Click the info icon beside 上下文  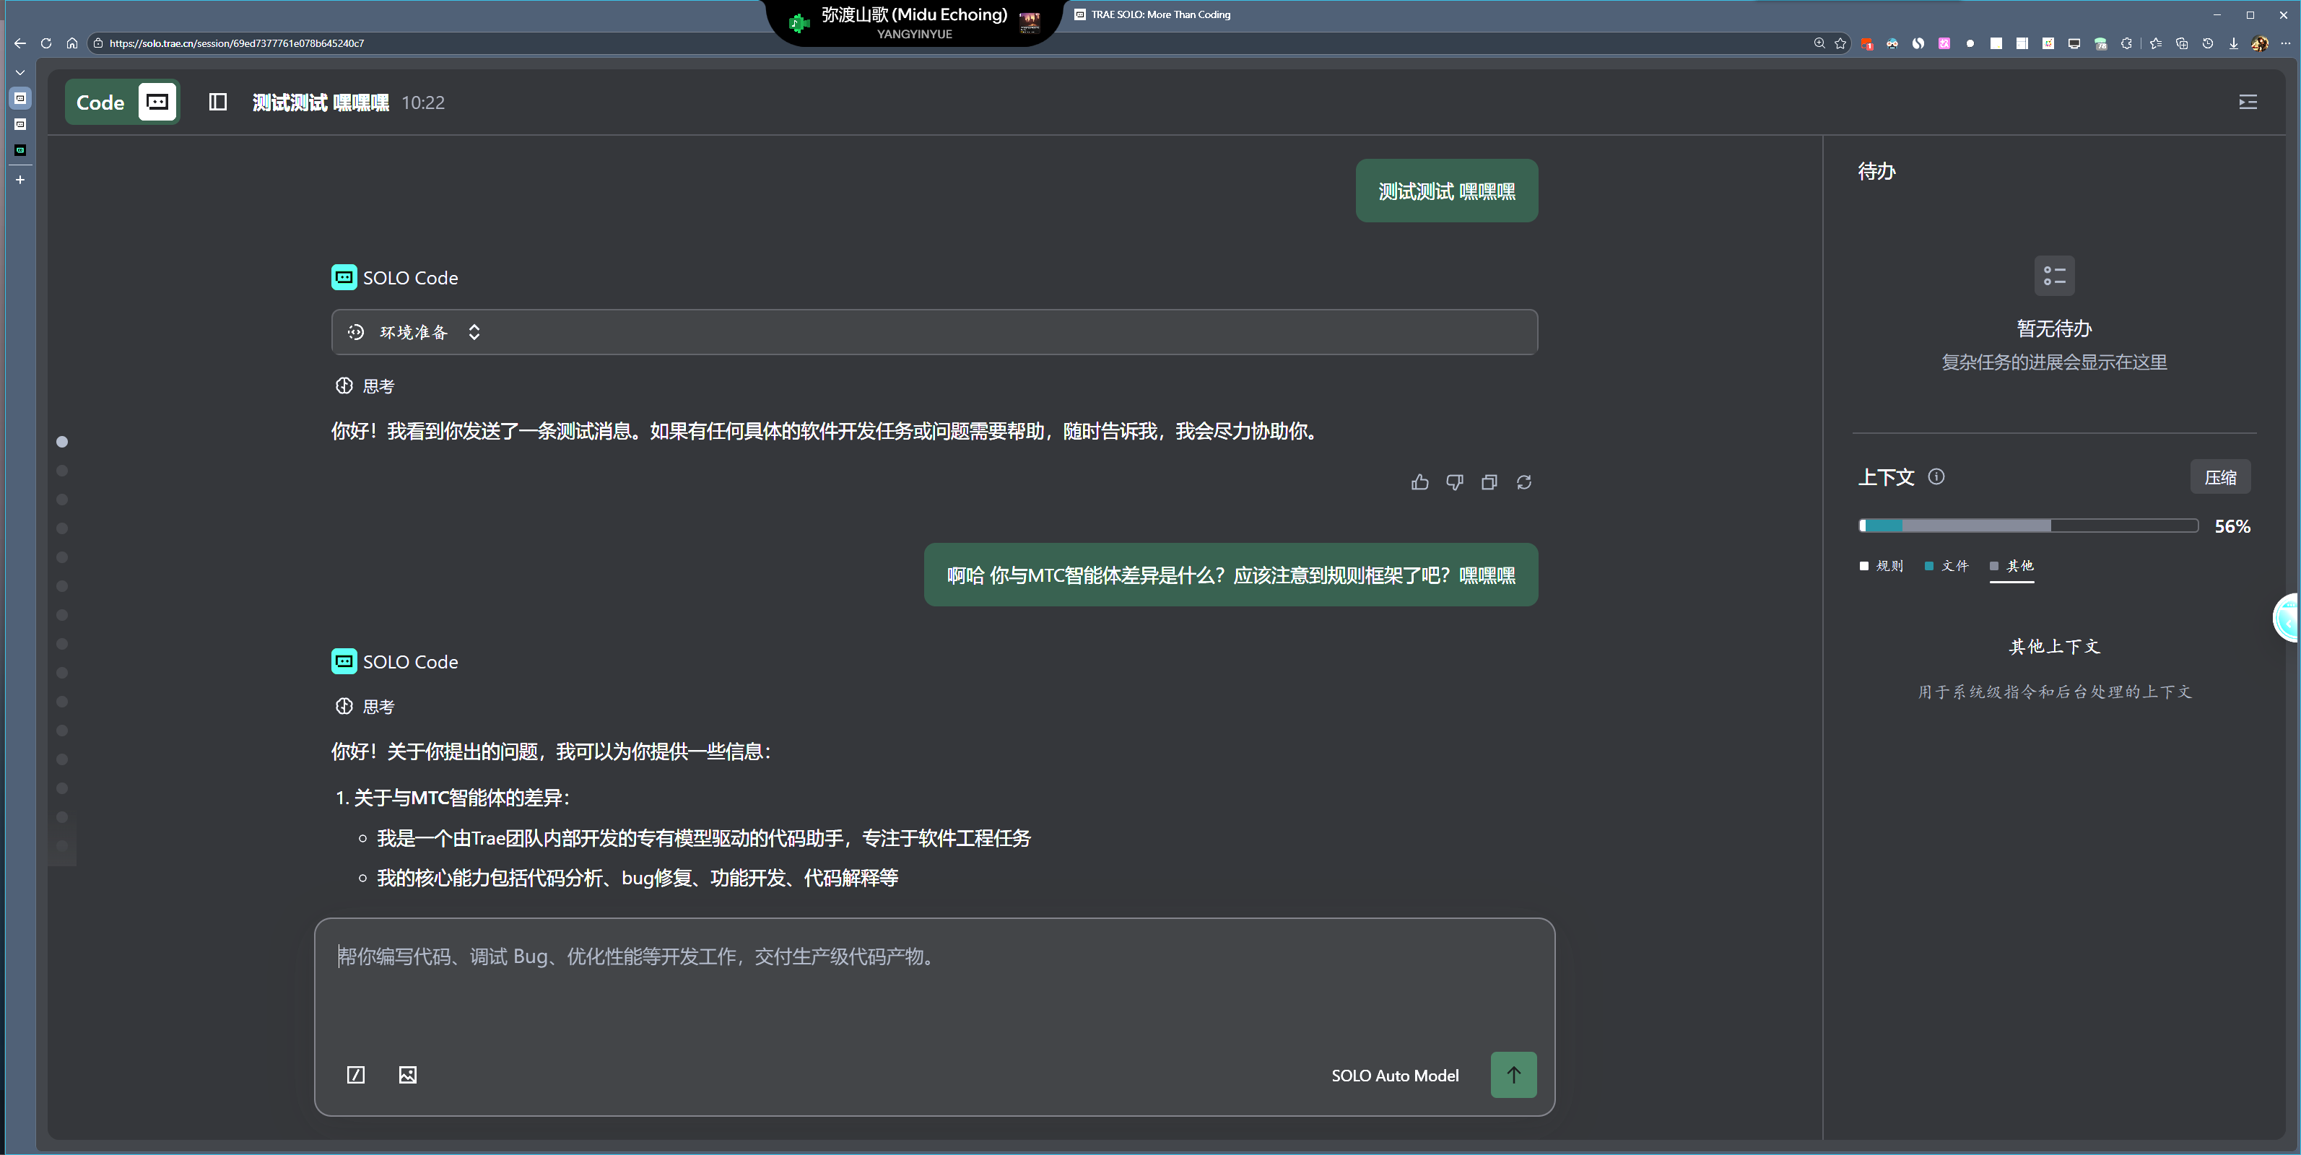tap(1936, 477)
